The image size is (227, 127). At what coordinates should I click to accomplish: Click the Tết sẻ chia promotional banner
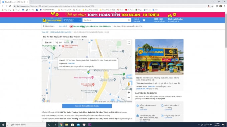click(x=112, y=15)
